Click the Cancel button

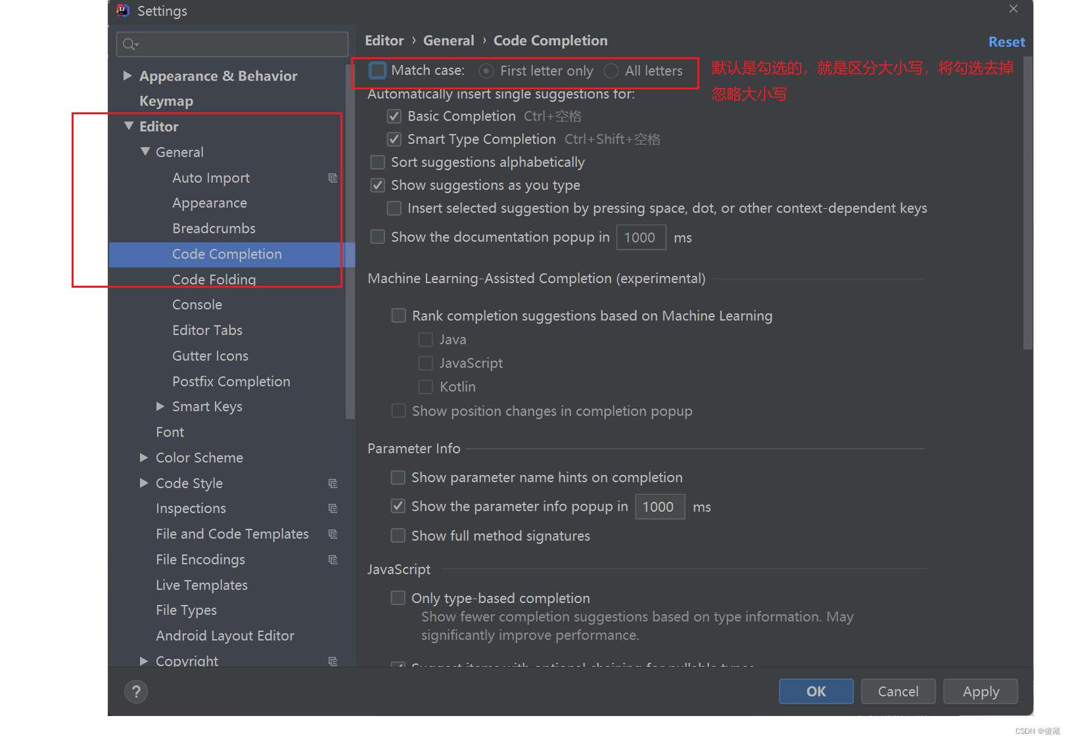898,691
